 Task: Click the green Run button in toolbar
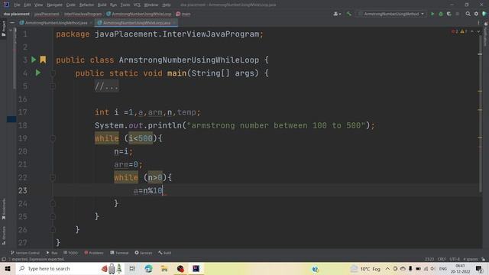[432, 14]
